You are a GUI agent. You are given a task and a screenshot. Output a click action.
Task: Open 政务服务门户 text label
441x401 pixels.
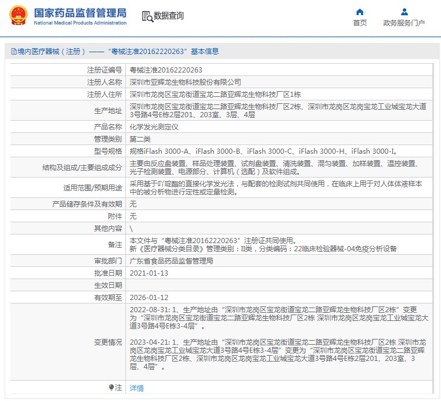pos(404,23)
